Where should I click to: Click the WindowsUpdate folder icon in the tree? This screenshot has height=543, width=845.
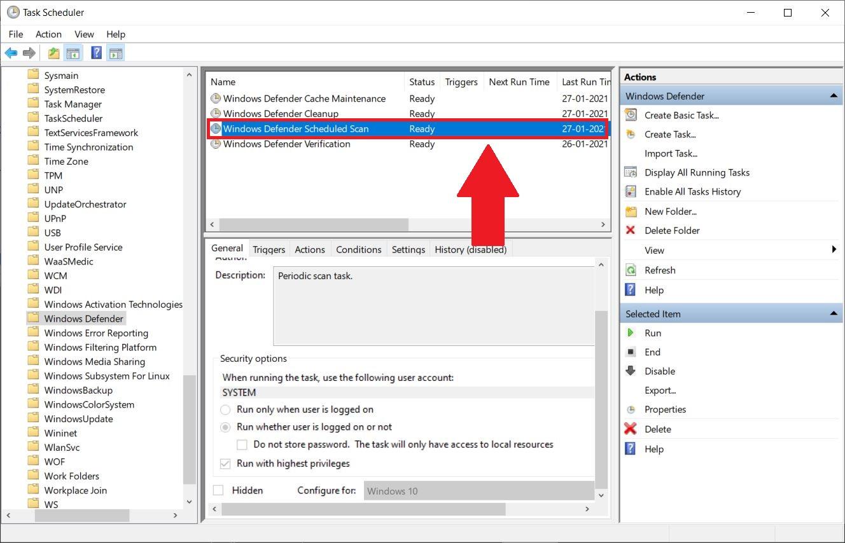click(34, 418)
